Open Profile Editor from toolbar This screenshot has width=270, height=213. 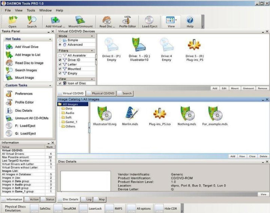click(x=127, y=22)
